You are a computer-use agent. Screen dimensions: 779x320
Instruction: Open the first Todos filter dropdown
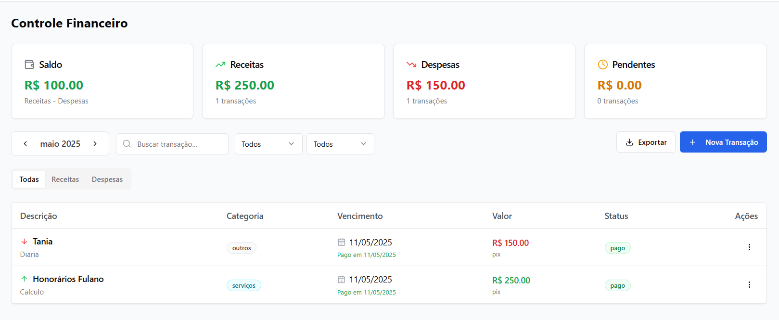pos(268,144)
